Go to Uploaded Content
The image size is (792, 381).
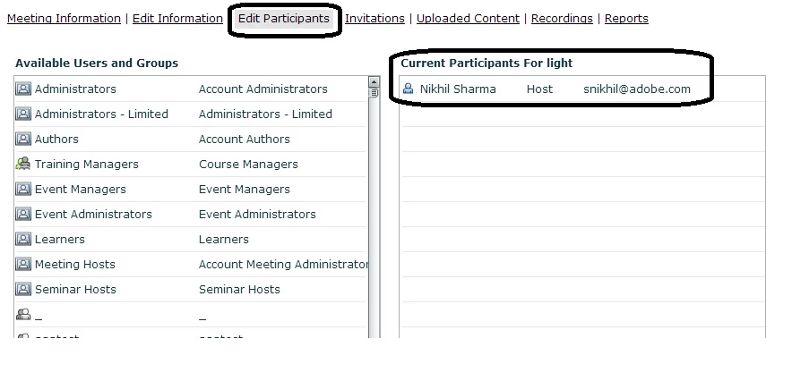[468, 19]
